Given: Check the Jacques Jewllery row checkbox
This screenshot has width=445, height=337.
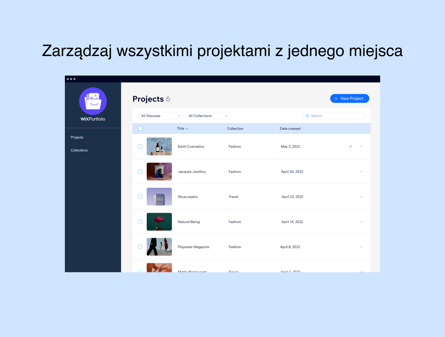Looking at the screenshot, I should (x=140, y=171).
